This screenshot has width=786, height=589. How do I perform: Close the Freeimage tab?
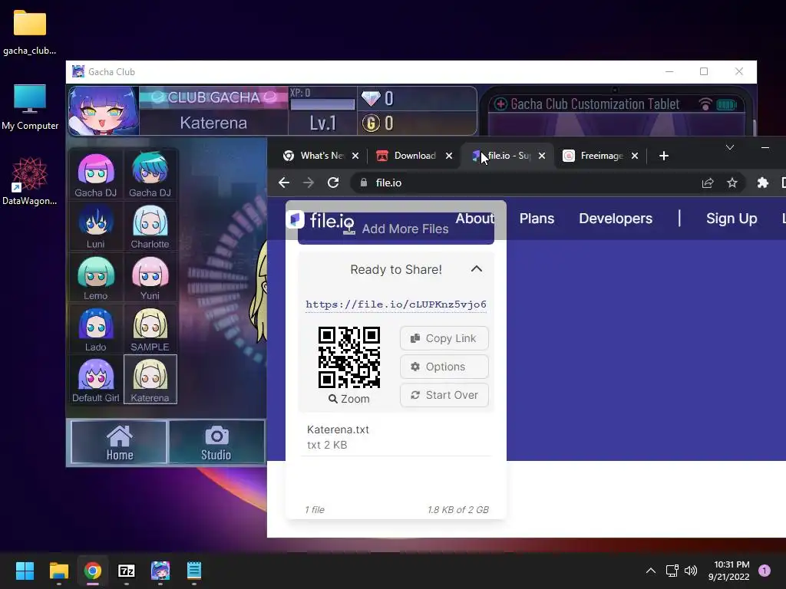[635, 156]
